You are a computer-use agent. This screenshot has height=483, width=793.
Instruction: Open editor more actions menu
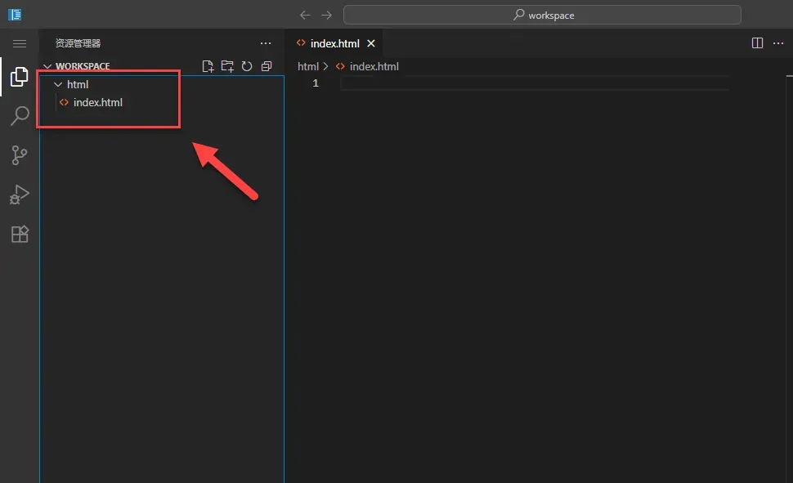click(x=777, y=43)
